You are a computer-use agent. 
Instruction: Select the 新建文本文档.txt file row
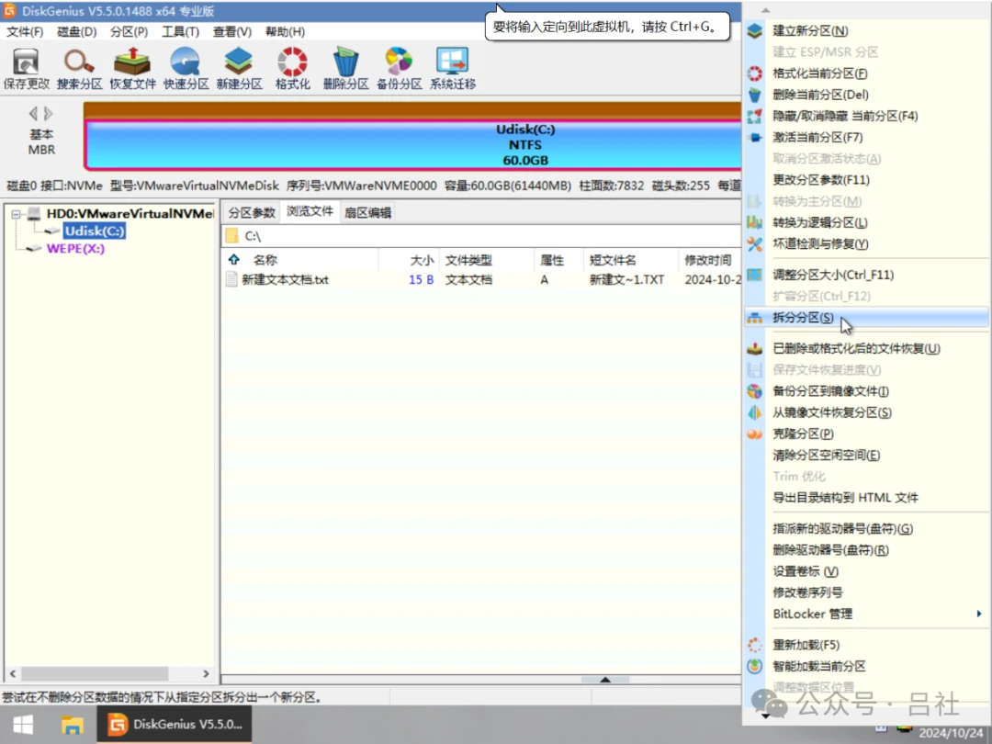(x=482, y=279)
